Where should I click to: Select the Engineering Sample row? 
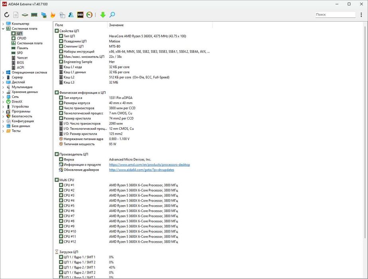[x=134, y=62]
